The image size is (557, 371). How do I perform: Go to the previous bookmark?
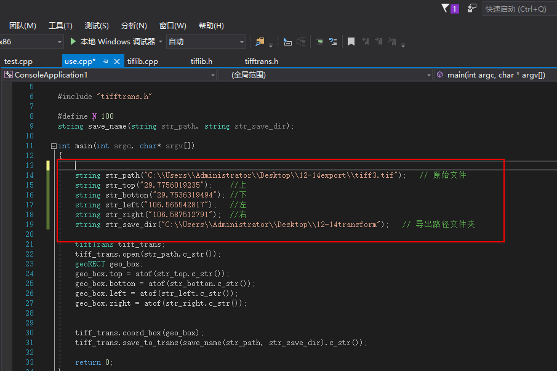(x=365, y=42)
